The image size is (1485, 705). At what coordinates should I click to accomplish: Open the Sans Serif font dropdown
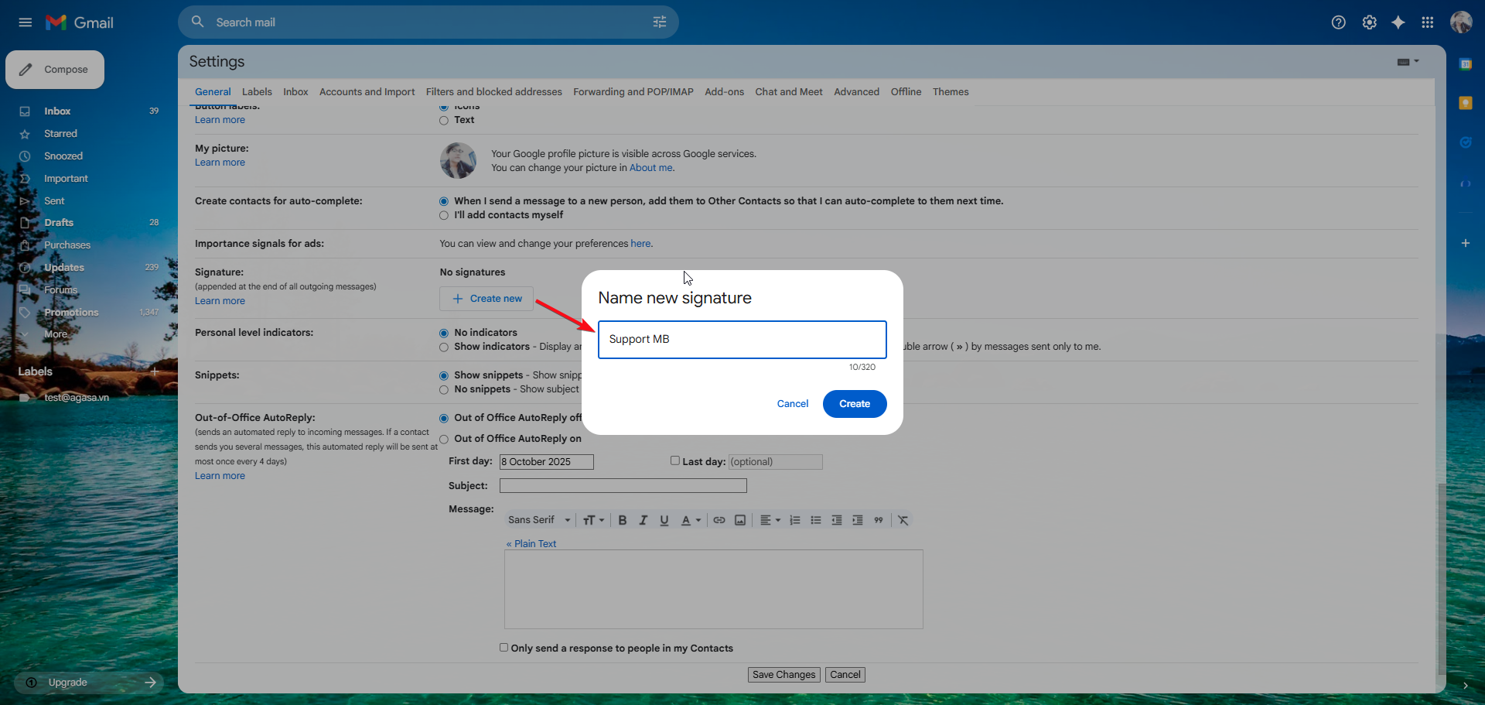click(x=539, y=520)
